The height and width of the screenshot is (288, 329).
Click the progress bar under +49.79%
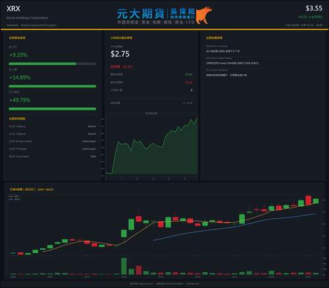(x=53, y=108)
